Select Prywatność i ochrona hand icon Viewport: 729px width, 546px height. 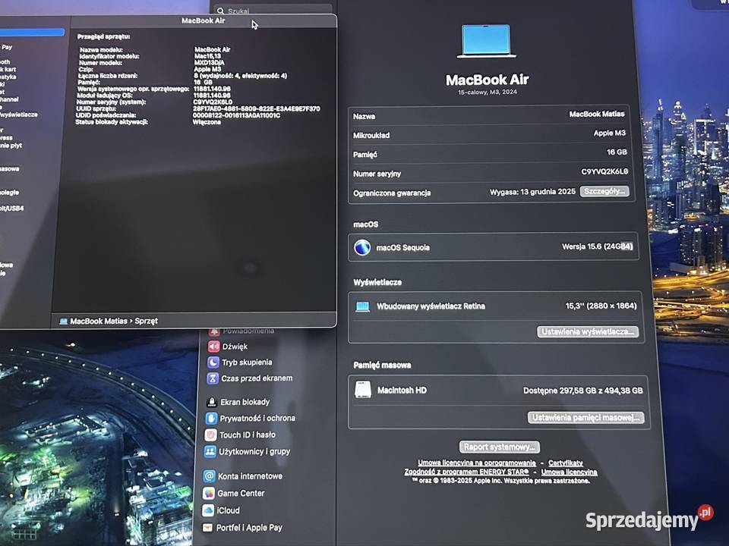(211, 419)
